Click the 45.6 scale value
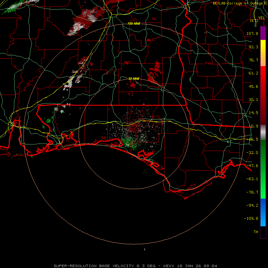This screenshot has width=268, height=268. [253, 86]
